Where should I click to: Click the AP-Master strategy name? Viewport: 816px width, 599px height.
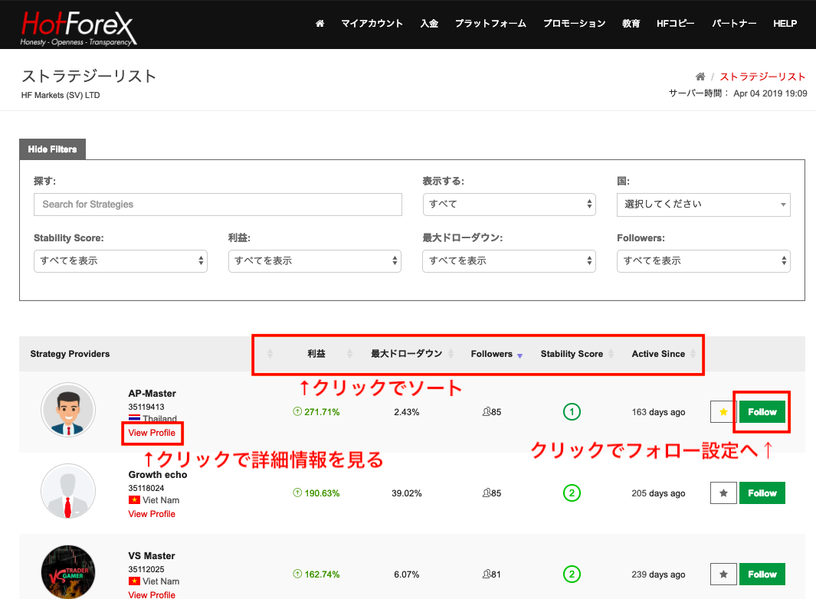point(152,394)
